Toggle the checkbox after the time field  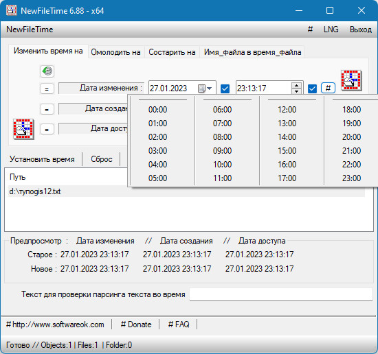[312, 88]
